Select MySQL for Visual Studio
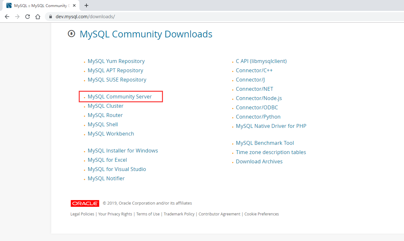Image resolution: width=404 pixels, height=241 pixels. click(x=117, y=169)
